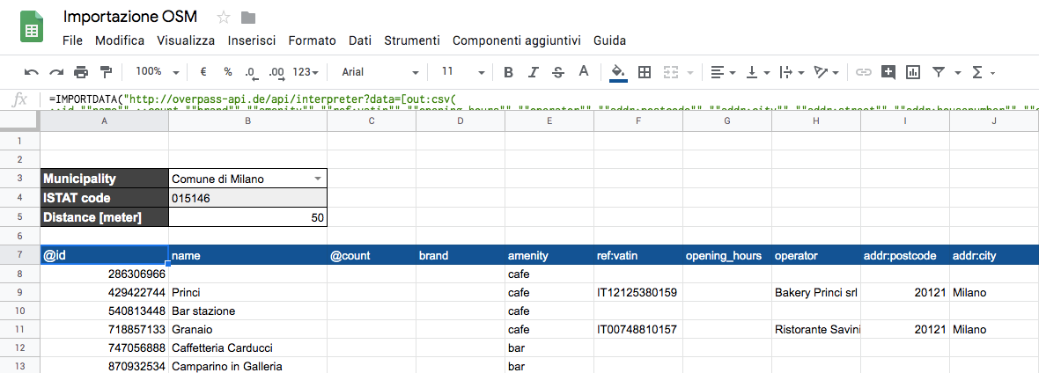The height and width of the screenshot is (373, 1039).
Task: Open the cell borders tool
Action: coord(645,72)
